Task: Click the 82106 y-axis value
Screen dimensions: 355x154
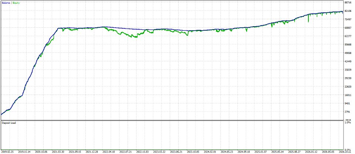Action: pos(348,11)
